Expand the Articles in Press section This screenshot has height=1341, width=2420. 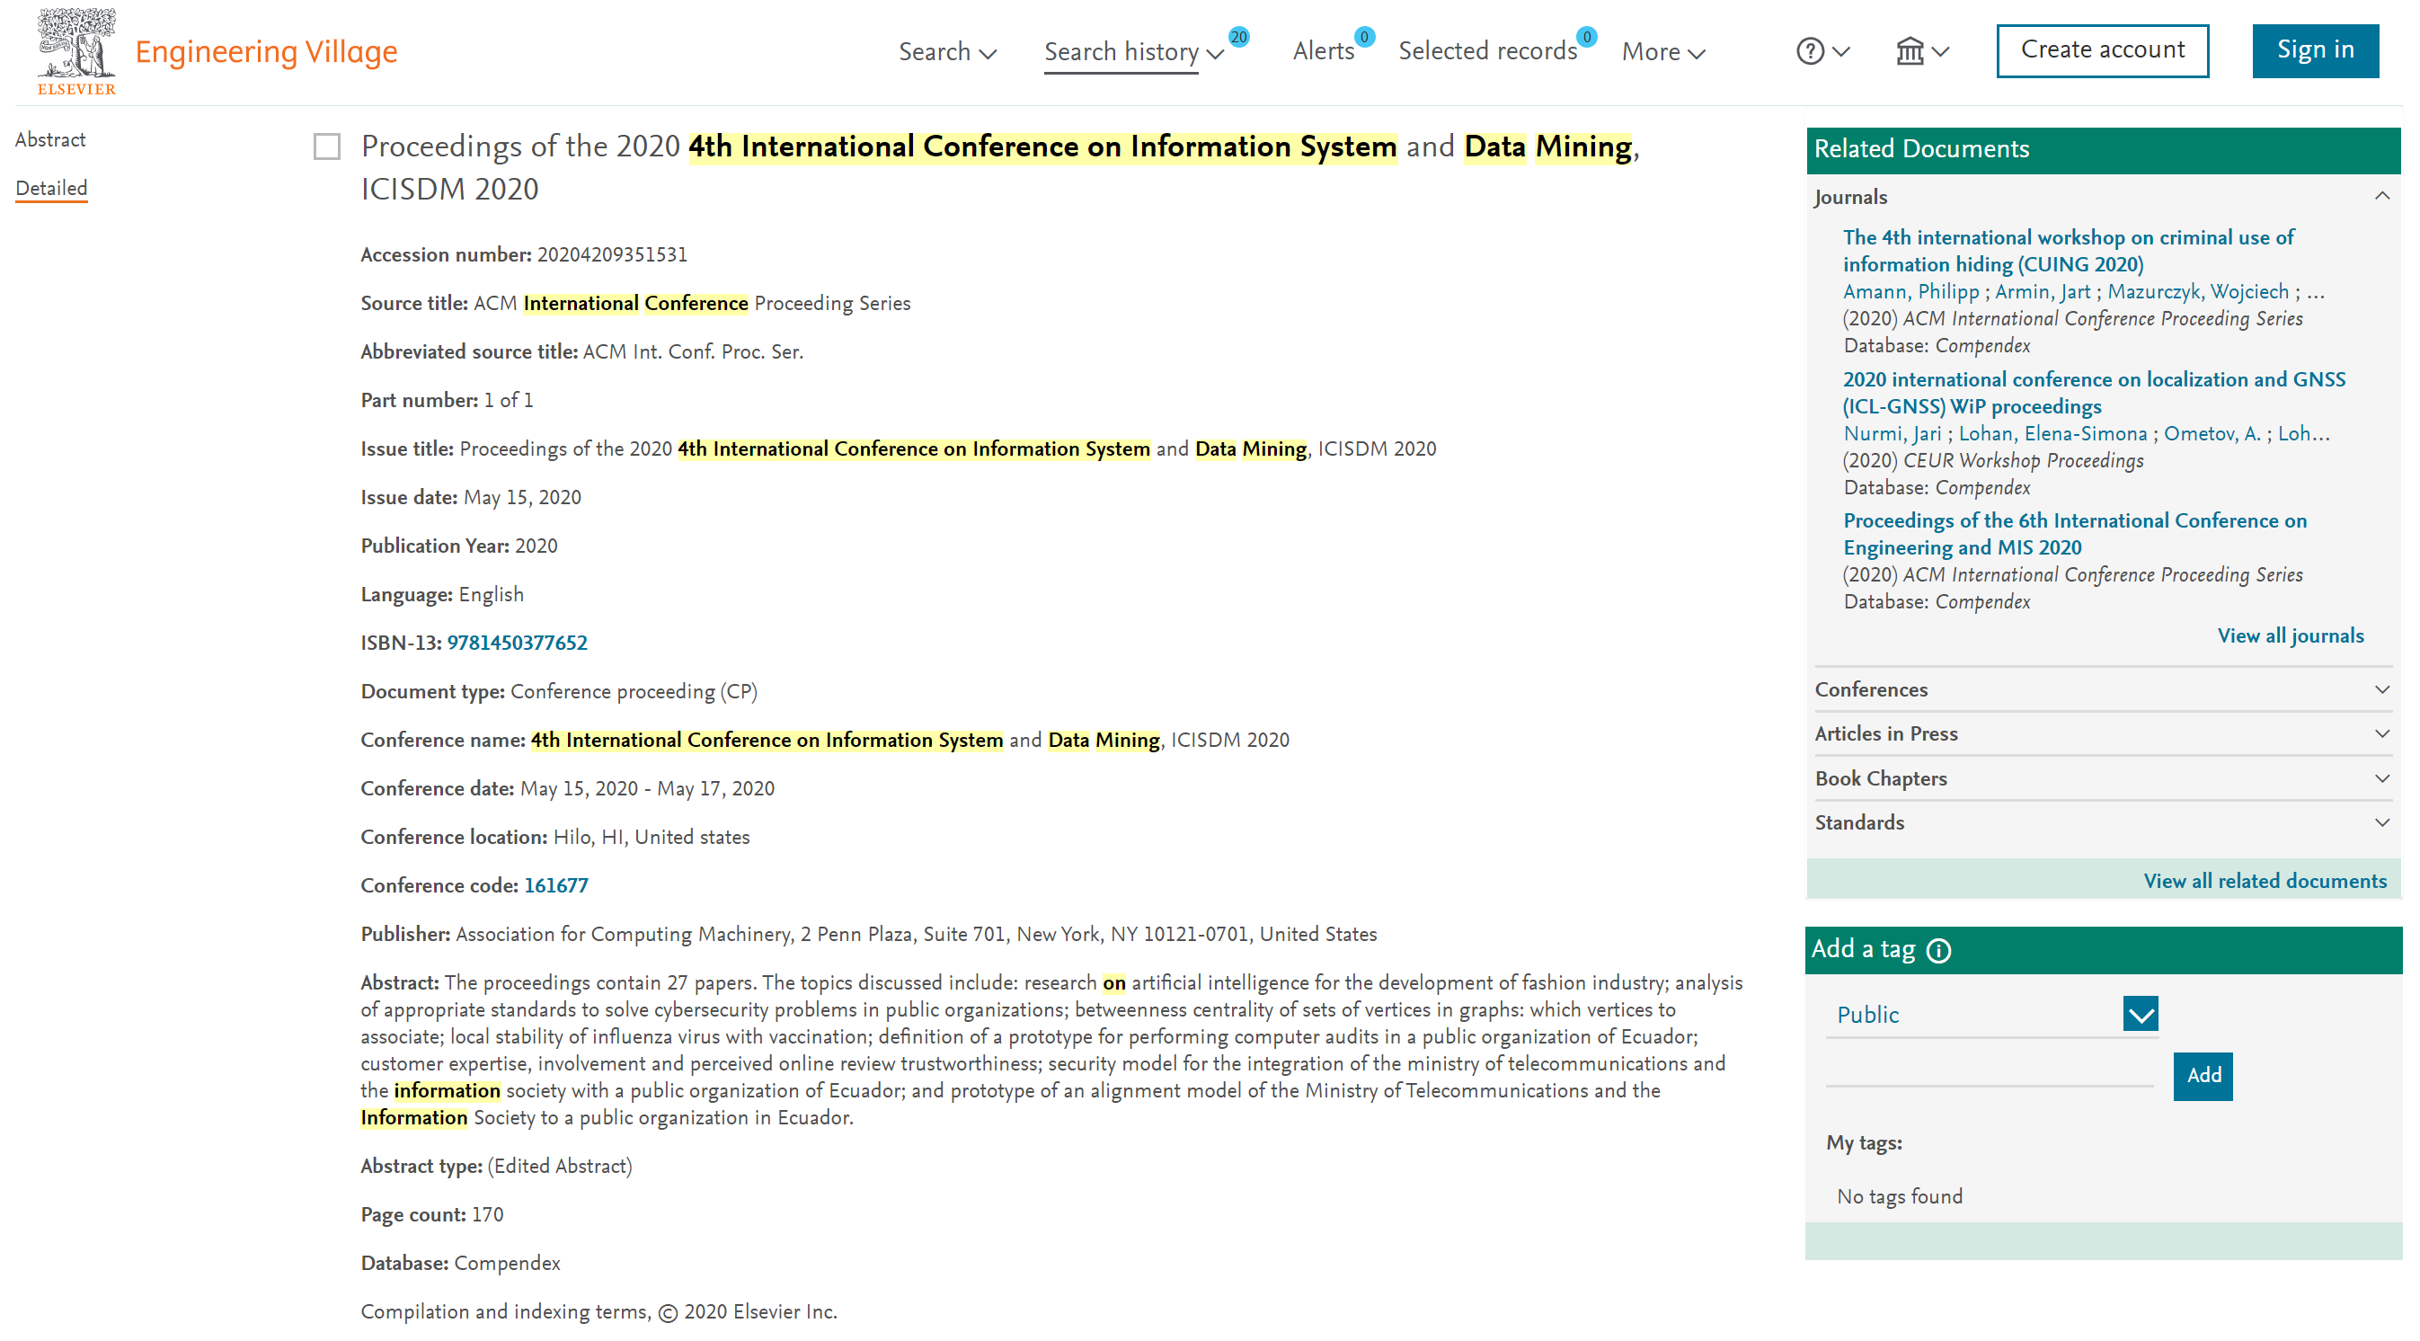tap(2104, 734)
